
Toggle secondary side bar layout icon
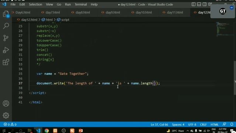[x=204, y=4]
